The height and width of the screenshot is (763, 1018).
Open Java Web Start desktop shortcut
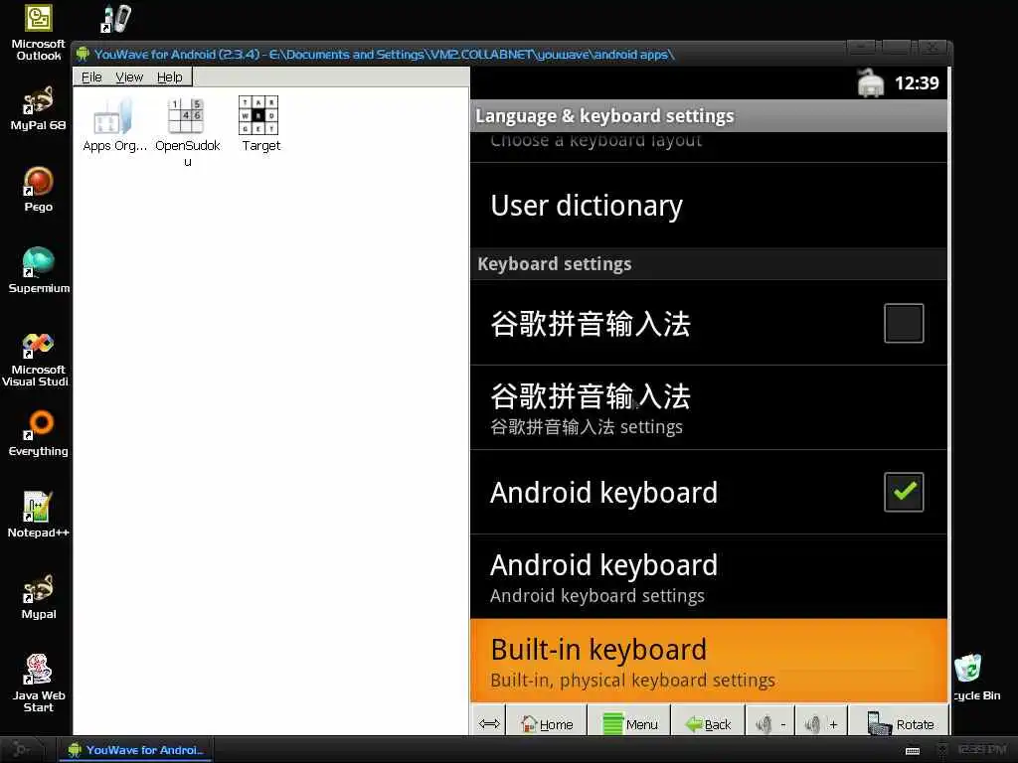click(x=39, y=684)
